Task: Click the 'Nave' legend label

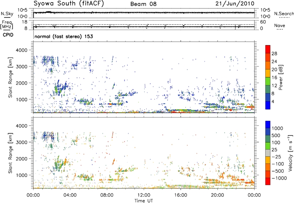Action: [x=280, y=26]
